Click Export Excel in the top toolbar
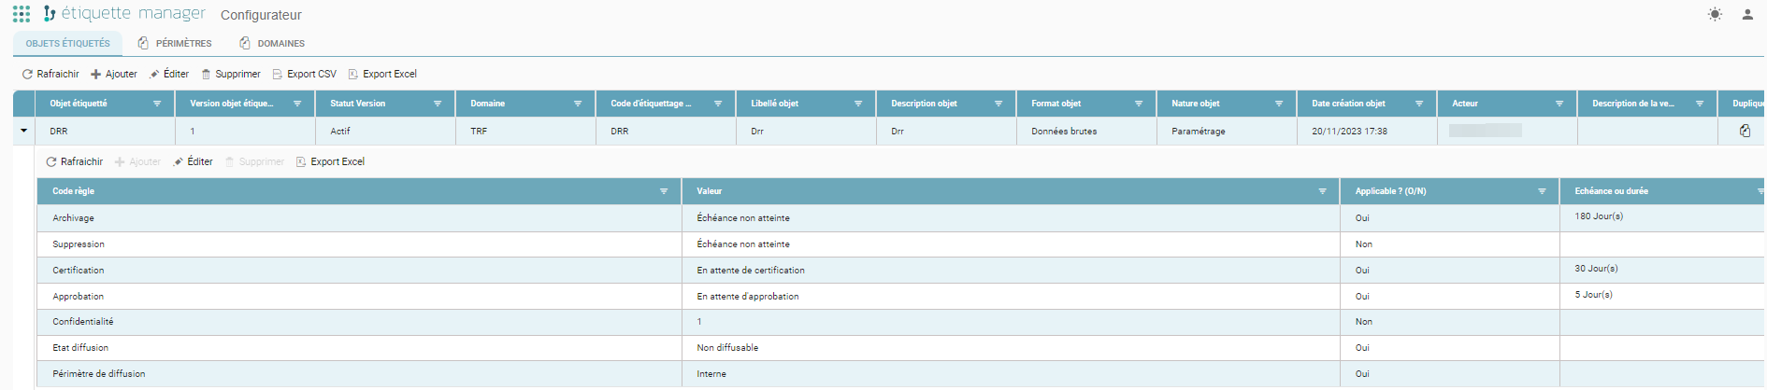This screenshot has height=390, width=1767. [382, 74]
